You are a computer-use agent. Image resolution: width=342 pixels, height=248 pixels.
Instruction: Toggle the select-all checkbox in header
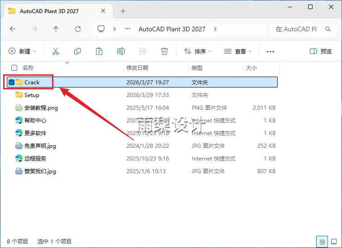14,68
